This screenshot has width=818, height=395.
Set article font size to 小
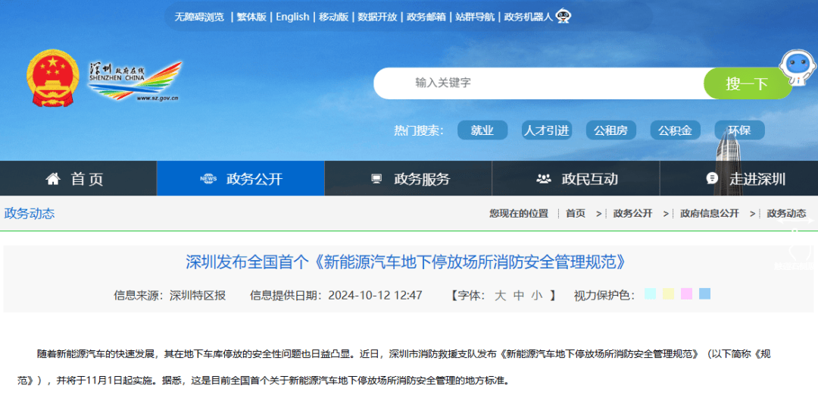click(536, 295)
